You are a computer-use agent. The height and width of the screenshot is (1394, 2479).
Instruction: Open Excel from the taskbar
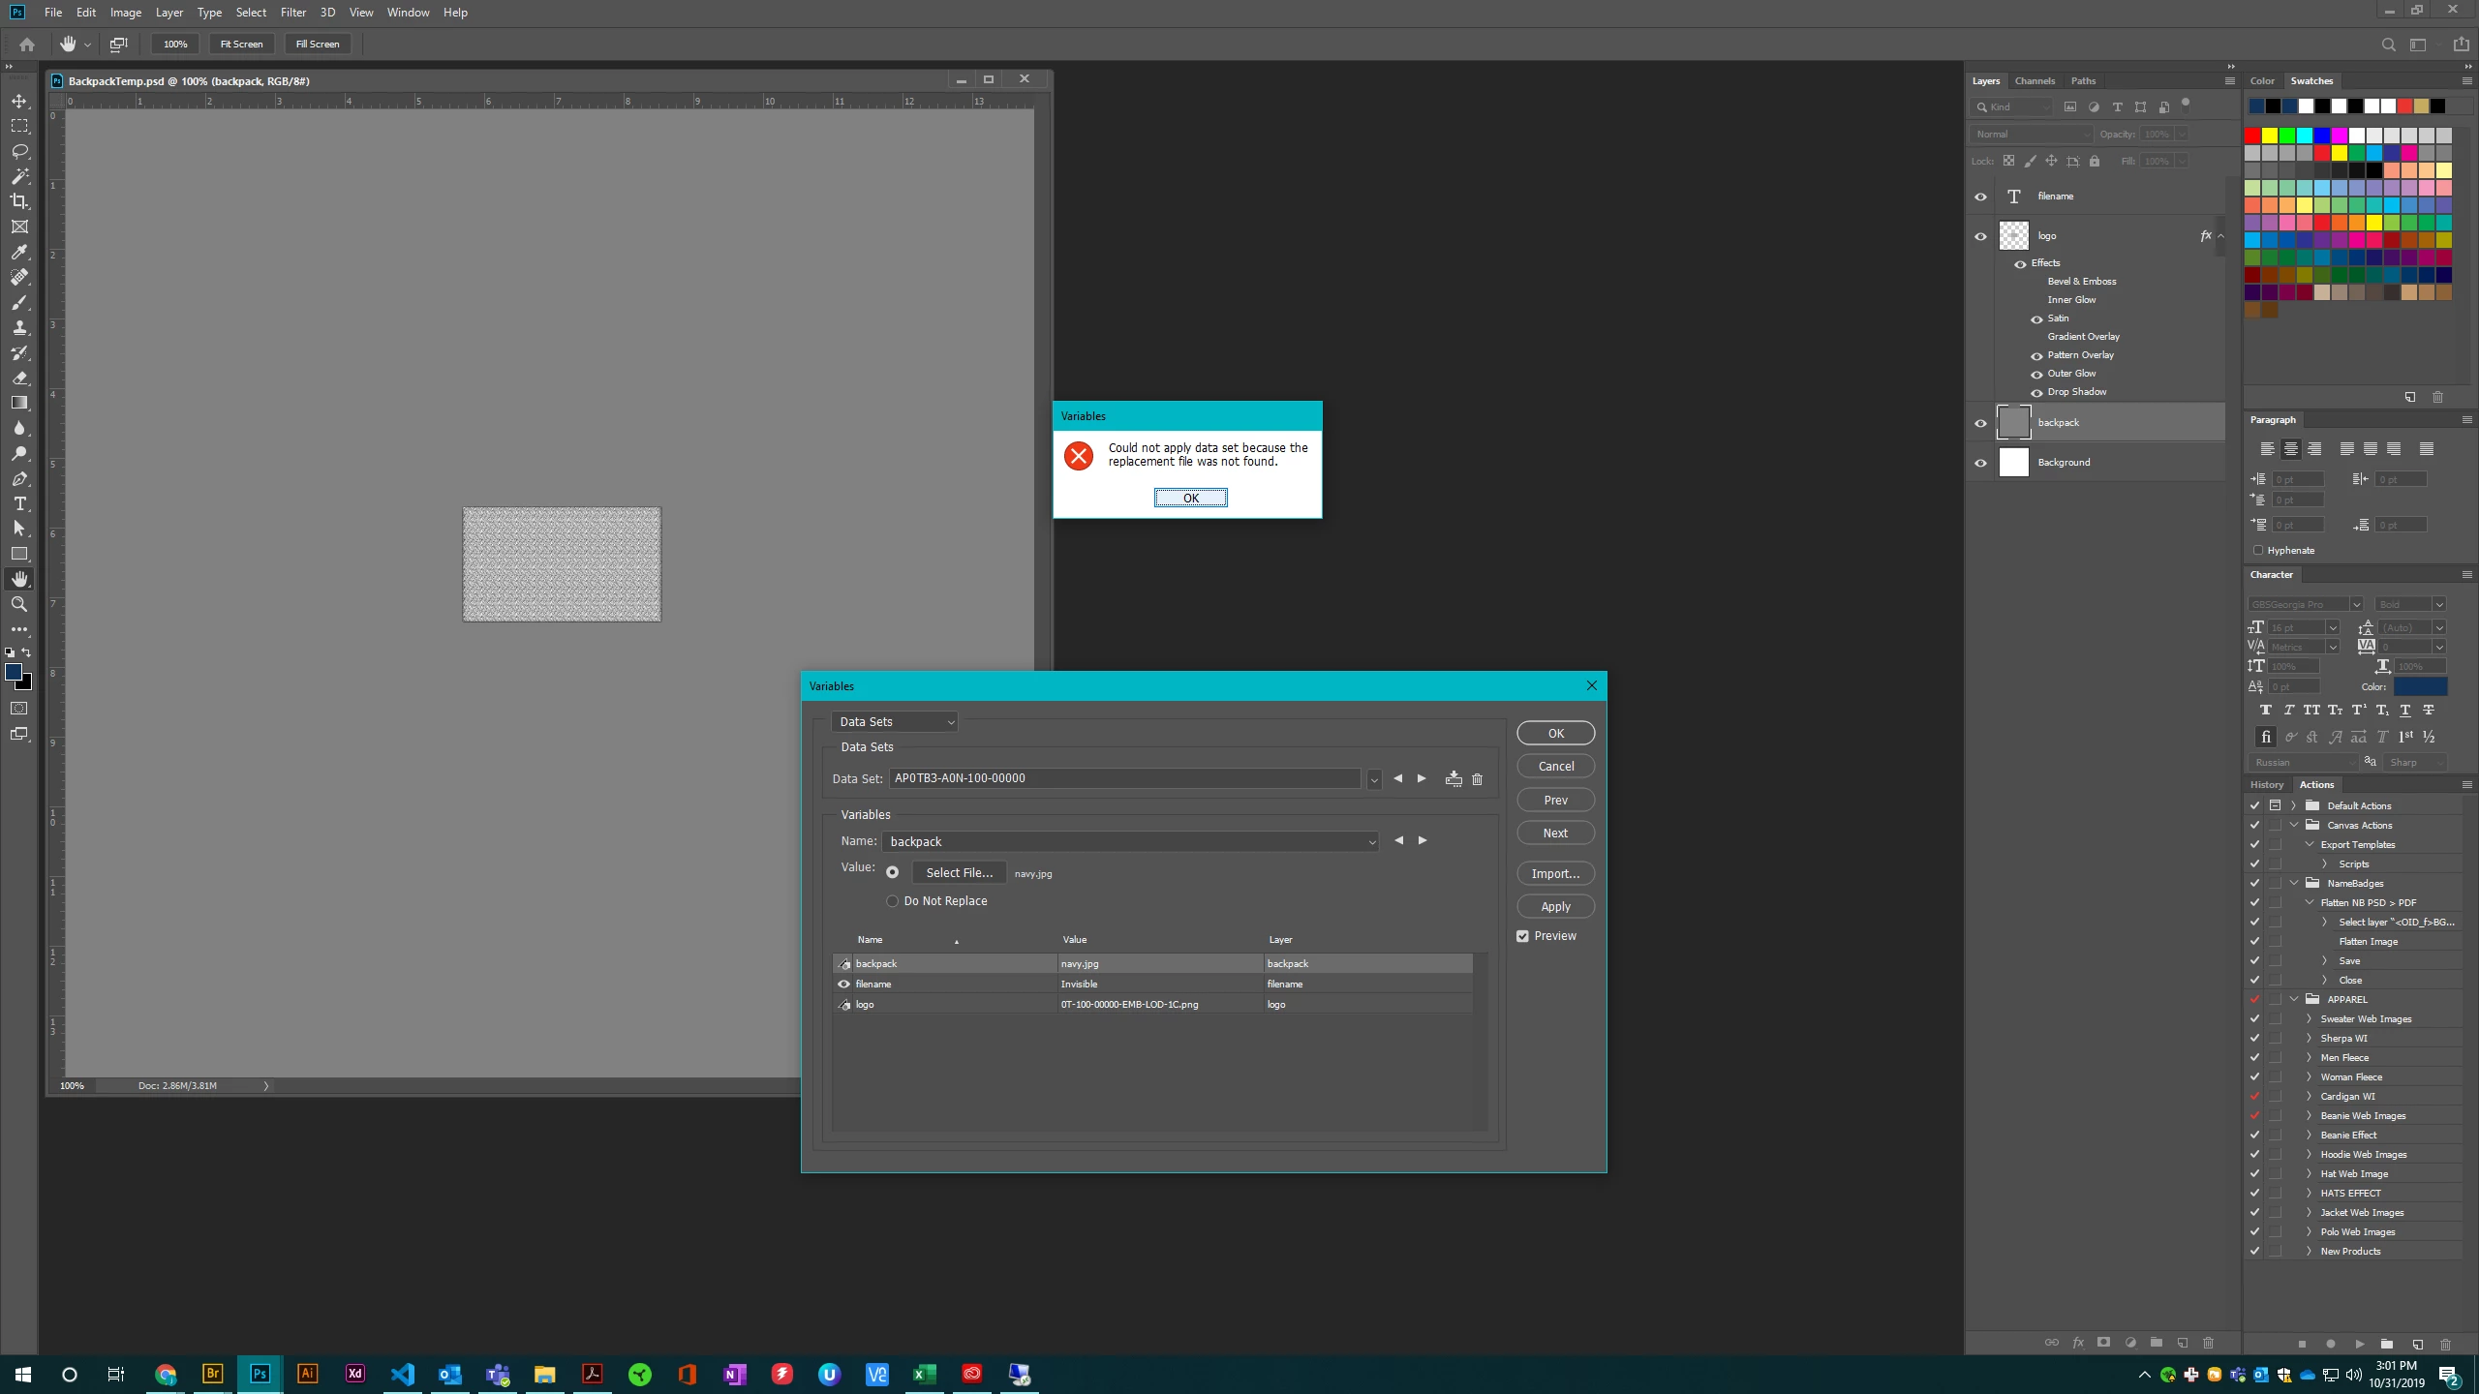(924, 1374)
